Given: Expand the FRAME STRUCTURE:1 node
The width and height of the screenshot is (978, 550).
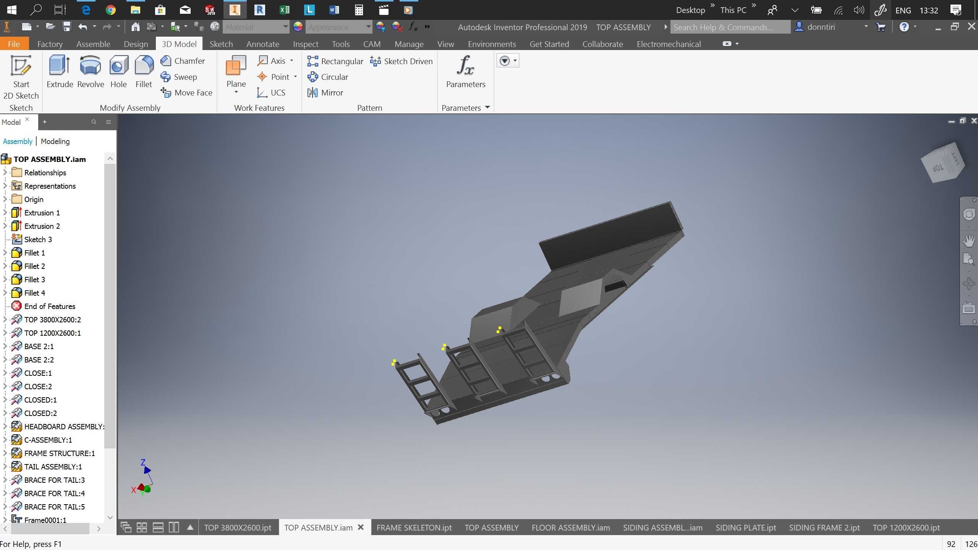Looking at the screenshot, I should [x=5, y=453].
